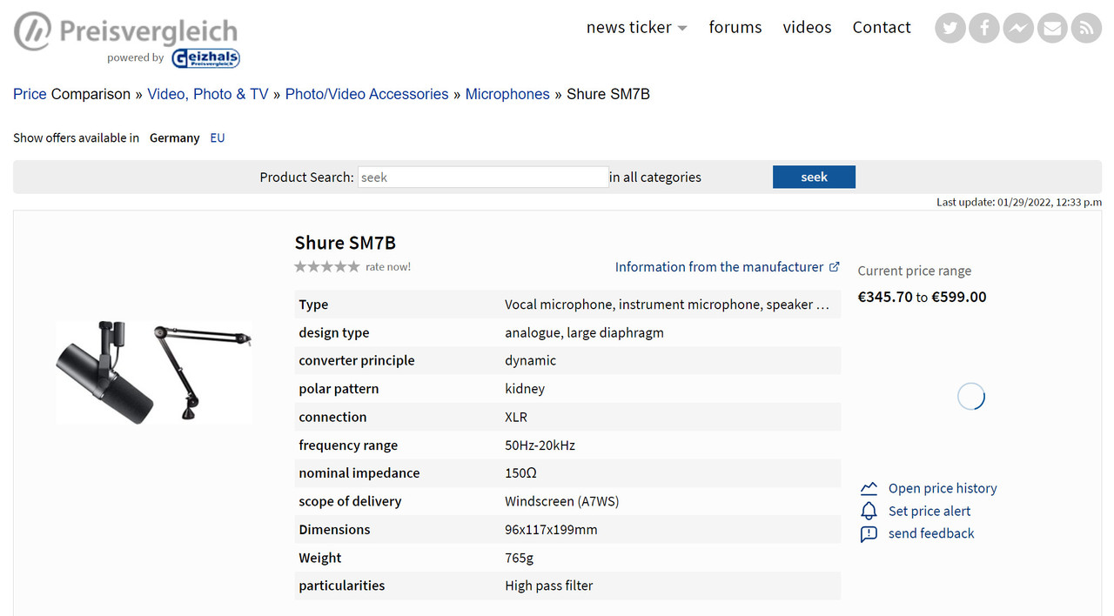Image resolution: width=1114 pixels, height=616 pixels.
Task: Switch offers region to EU
Action: coord(218,137)
